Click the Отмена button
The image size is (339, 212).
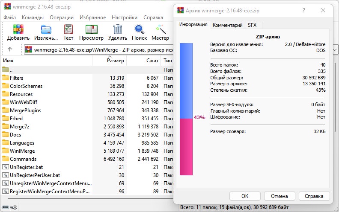(x=280, y=196)
